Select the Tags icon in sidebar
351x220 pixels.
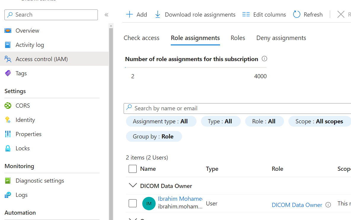pos(8,73)
